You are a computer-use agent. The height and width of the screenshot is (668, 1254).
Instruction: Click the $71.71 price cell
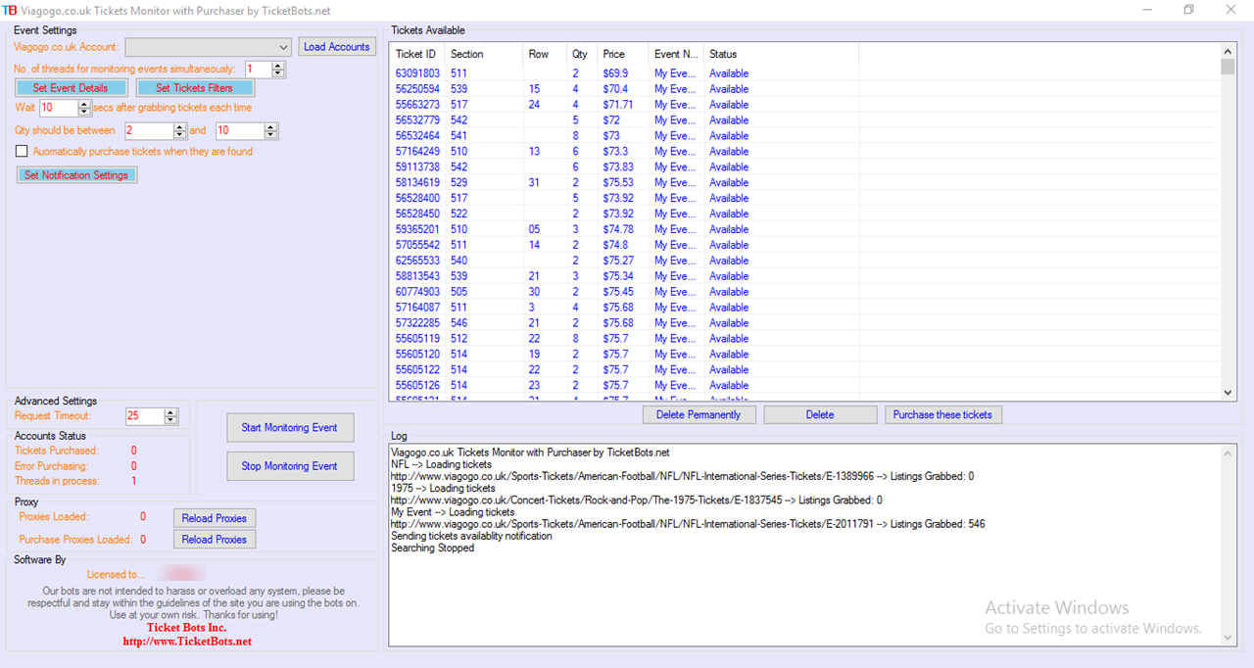click(x=618, y=105)
